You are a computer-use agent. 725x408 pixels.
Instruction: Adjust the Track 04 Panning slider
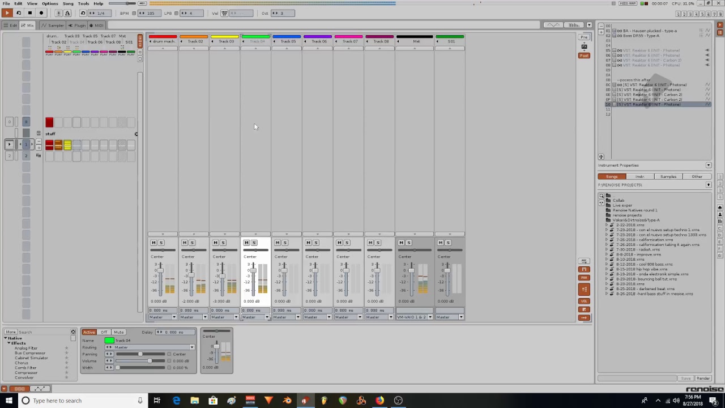pos(140,354)
